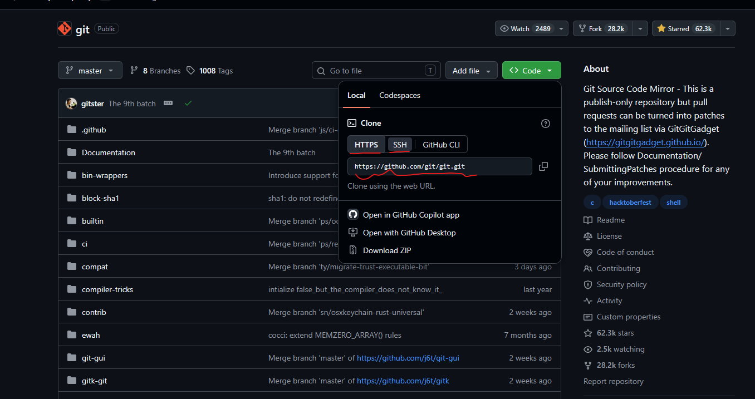Click the shell topic tag
Viewport: 755px width, 399px height.
coord(674,203)
